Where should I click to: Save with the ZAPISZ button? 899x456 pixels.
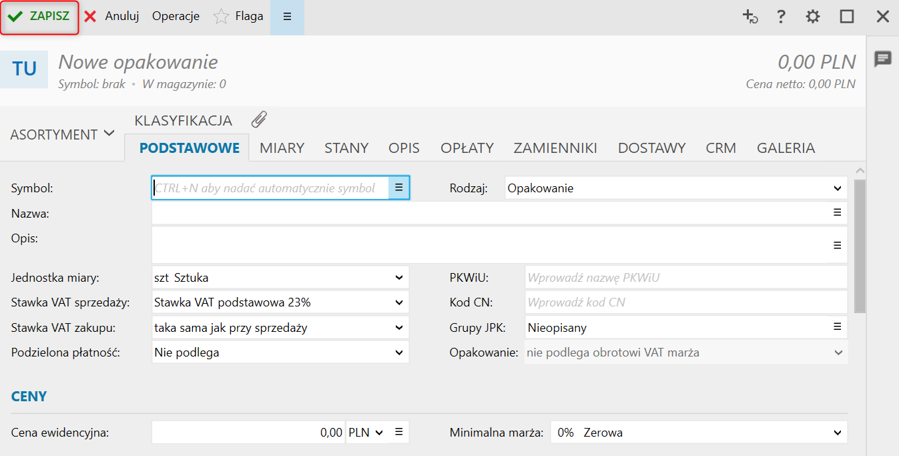(x=40, y=17)
